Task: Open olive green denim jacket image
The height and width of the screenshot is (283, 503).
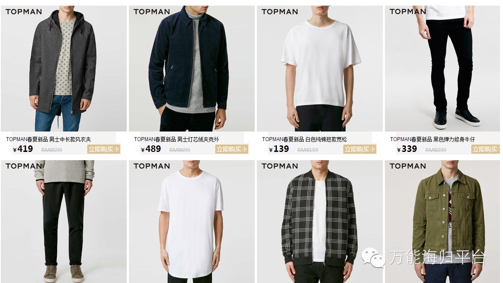Action: tap(443, 221)
